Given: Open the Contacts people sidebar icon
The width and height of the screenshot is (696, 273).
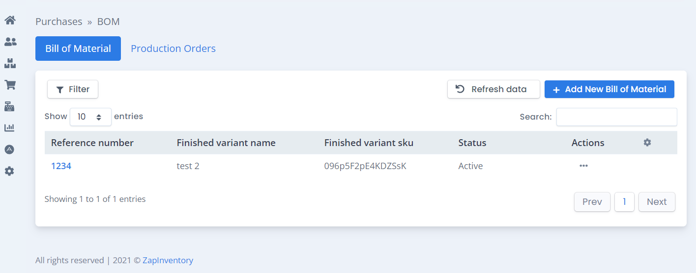Looking at the screenshot, I should tap(10, 42).
